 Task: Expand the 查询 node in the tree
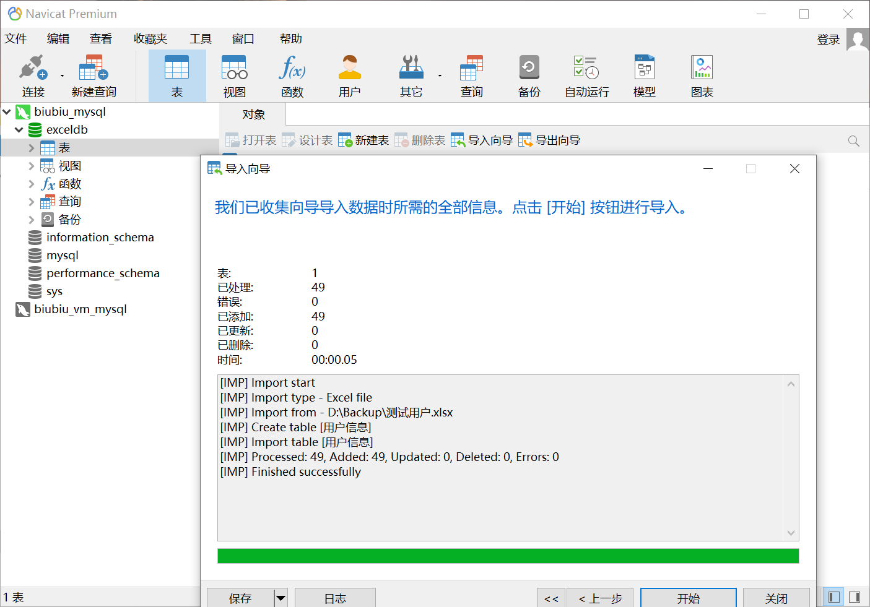pos(32,202)
